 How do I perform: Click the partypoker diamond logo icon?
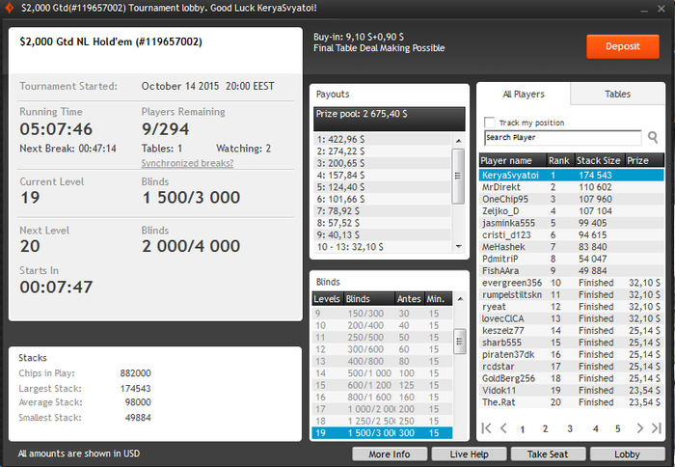coord(9,8)
